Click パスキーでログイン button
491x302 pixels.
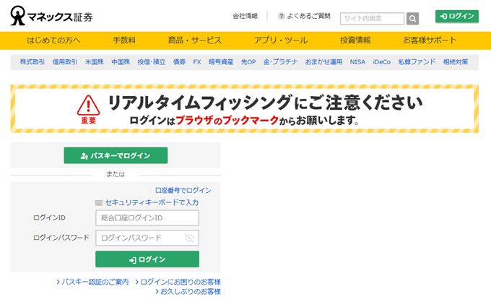pos(116,155)
